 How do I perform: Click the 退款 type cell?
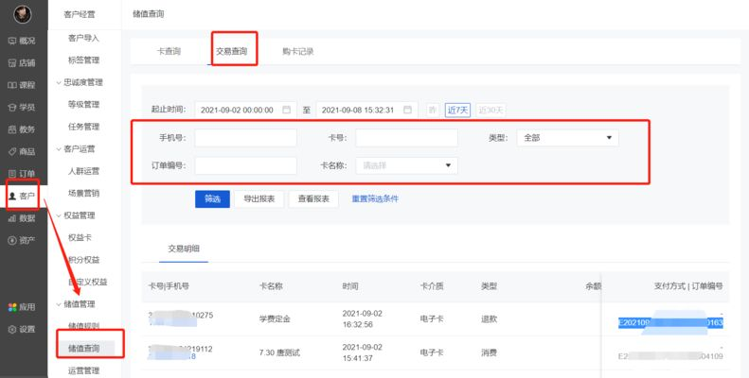pyautogui.click(x=490, y=318)
